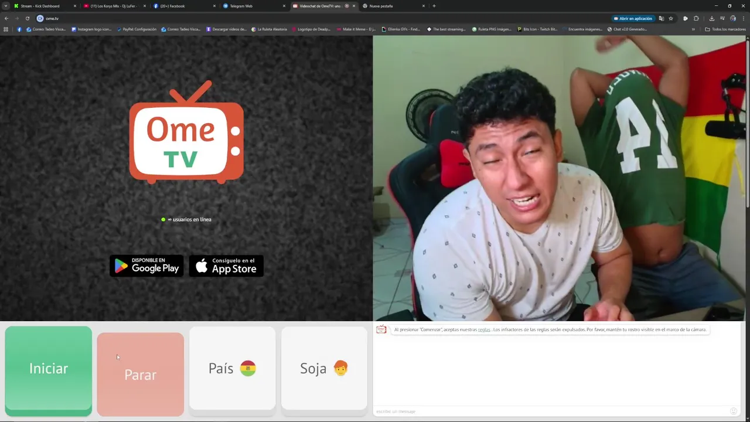The image size is (750, 422).
Task: Open the Ruleta PNG Imágen bookmark
Action: (492, 29)
